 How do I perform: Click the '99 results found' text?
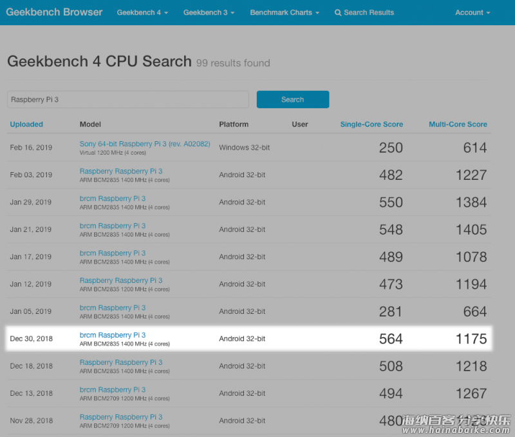tap(233, 63)
